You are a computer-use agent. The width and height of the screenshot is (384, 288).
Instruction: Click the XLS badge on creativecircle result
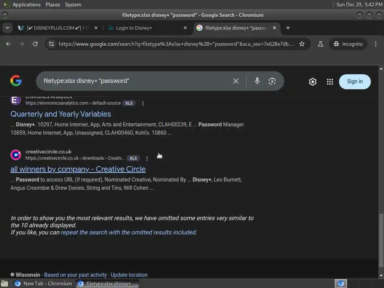pyautogui.click(x=133, y=158)
